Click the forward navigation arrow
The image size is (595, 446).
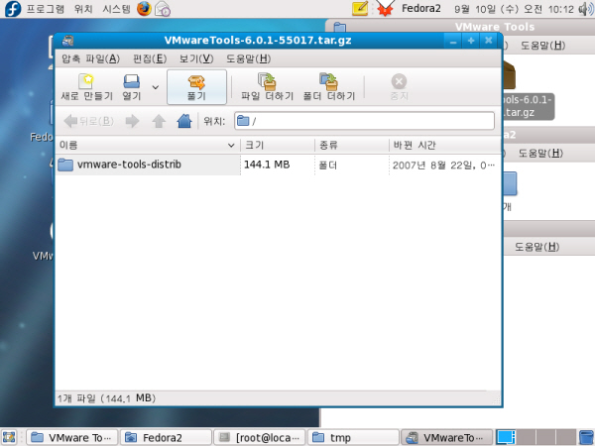(x=133, y=121)
